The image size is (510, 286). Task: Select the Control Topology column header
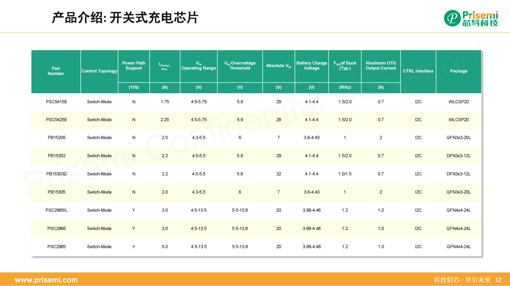pos(99,71)
